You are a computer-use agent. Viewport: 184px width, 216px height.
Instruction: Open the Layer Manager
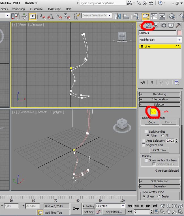(x=136, y=16)
